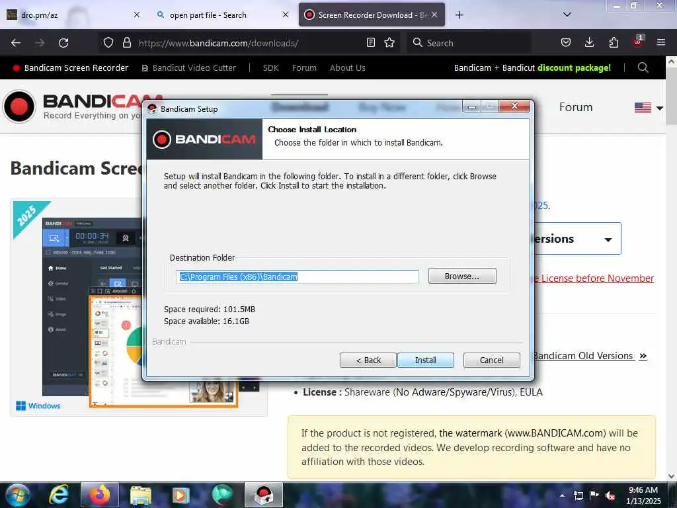Open the Pocket save icon

click(x=566, y=43)
